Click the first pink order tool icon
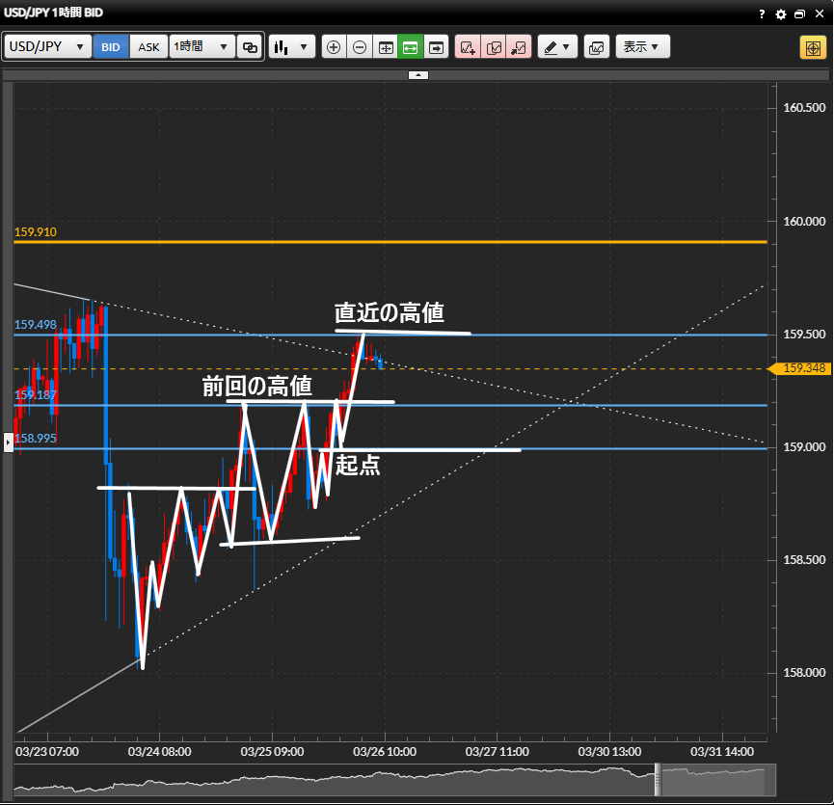Image resolution: width=834 pixels, height=805 pixels. point(468,47)
